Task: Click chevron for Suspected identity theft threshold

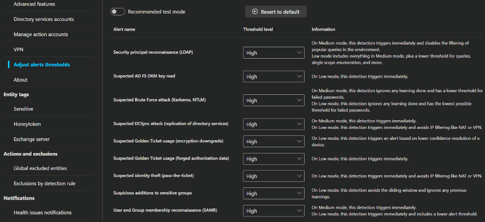Action: point(299,176)
